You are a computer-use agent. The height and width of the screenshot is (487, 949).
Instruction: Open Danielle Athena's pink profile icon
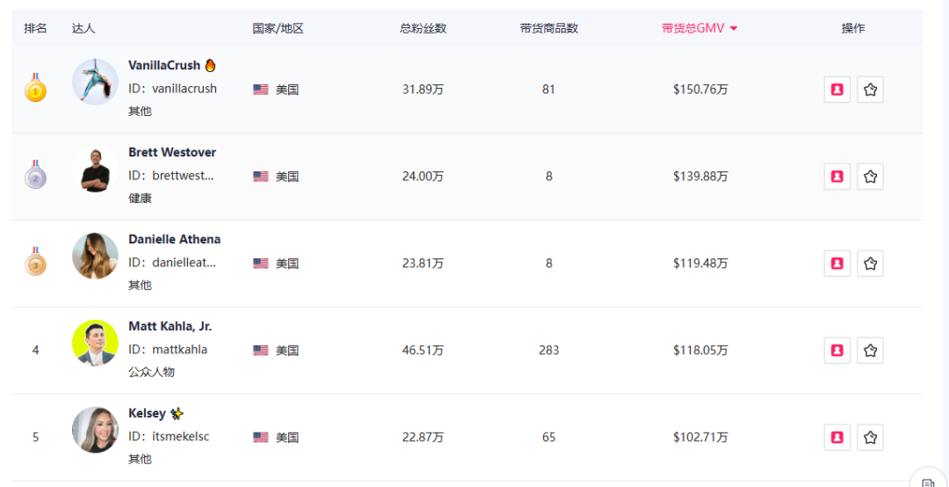(837, 264)
